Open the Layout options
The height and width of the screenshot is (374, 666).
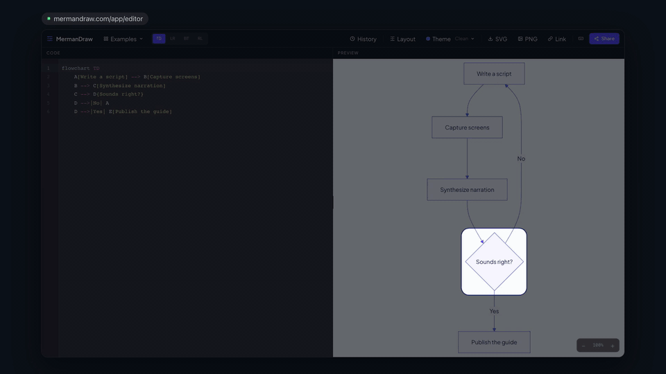(402, 39)
